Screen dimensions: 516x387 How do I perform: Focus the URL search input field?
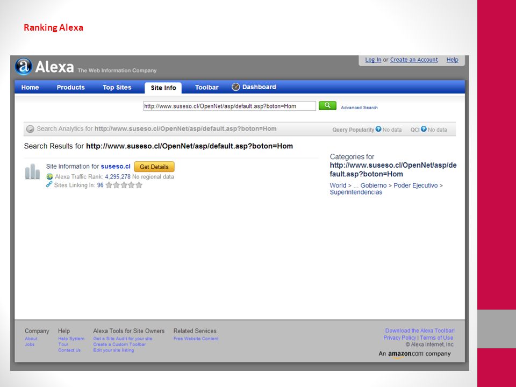[230, 106]
